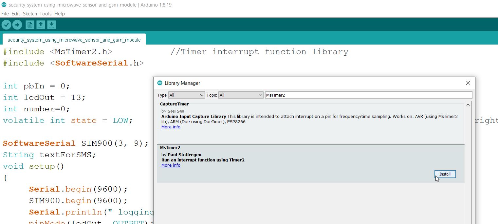Open a sketch with the Open icon
This screenshot has height=224, width=498.
click(41, 25)
